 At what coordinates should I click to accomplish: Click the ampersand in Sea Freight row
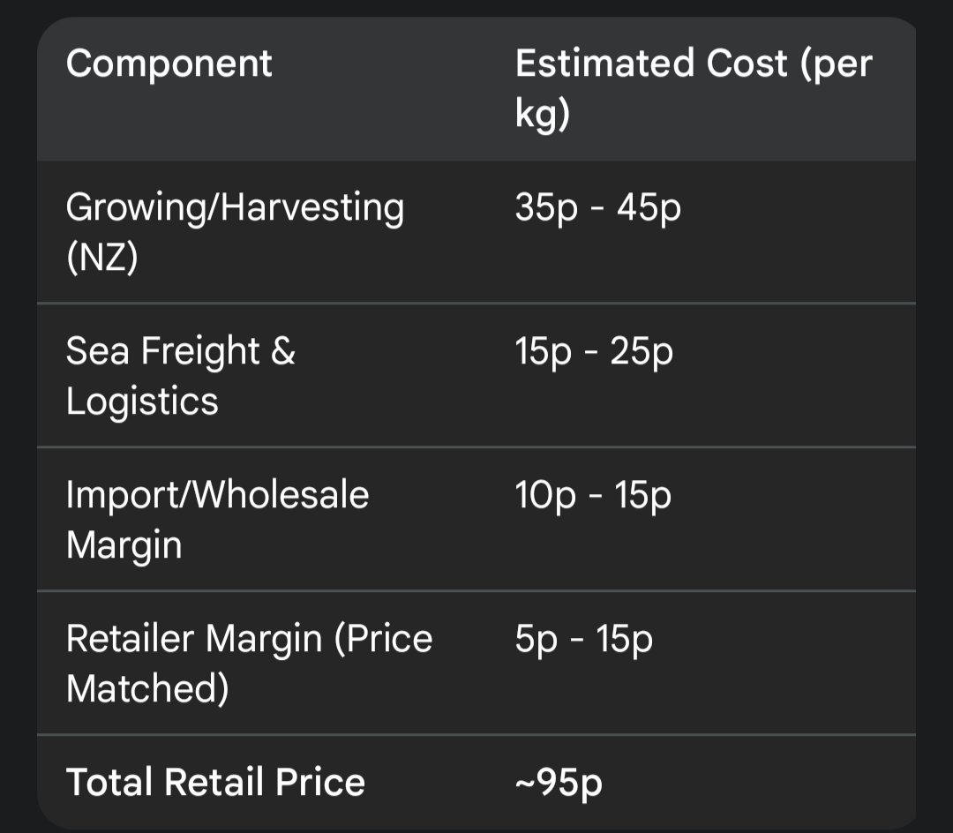coord(282,351)
